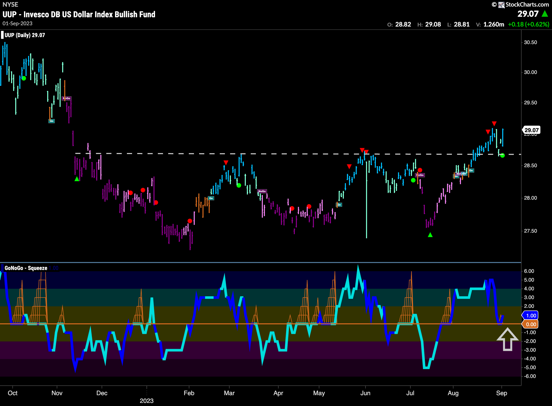Click the 27.50 price axis label
The width and height of the screenshot is (552, 406).
coord(531,231)
